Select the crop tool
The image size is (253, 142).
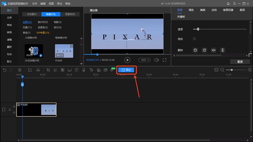pyautogui.click(x=48, y=70)
